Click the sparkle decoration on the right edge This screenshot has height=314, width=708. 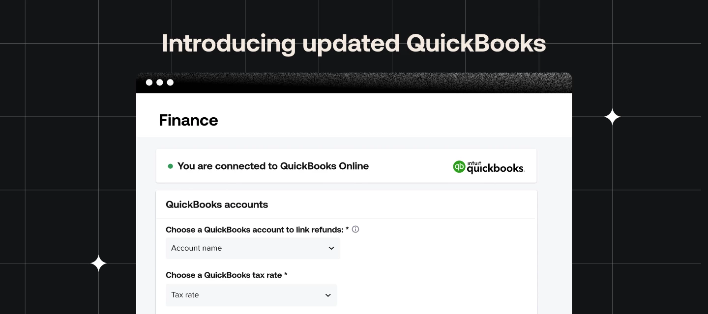pyautogui.click(x=612, y=117)
